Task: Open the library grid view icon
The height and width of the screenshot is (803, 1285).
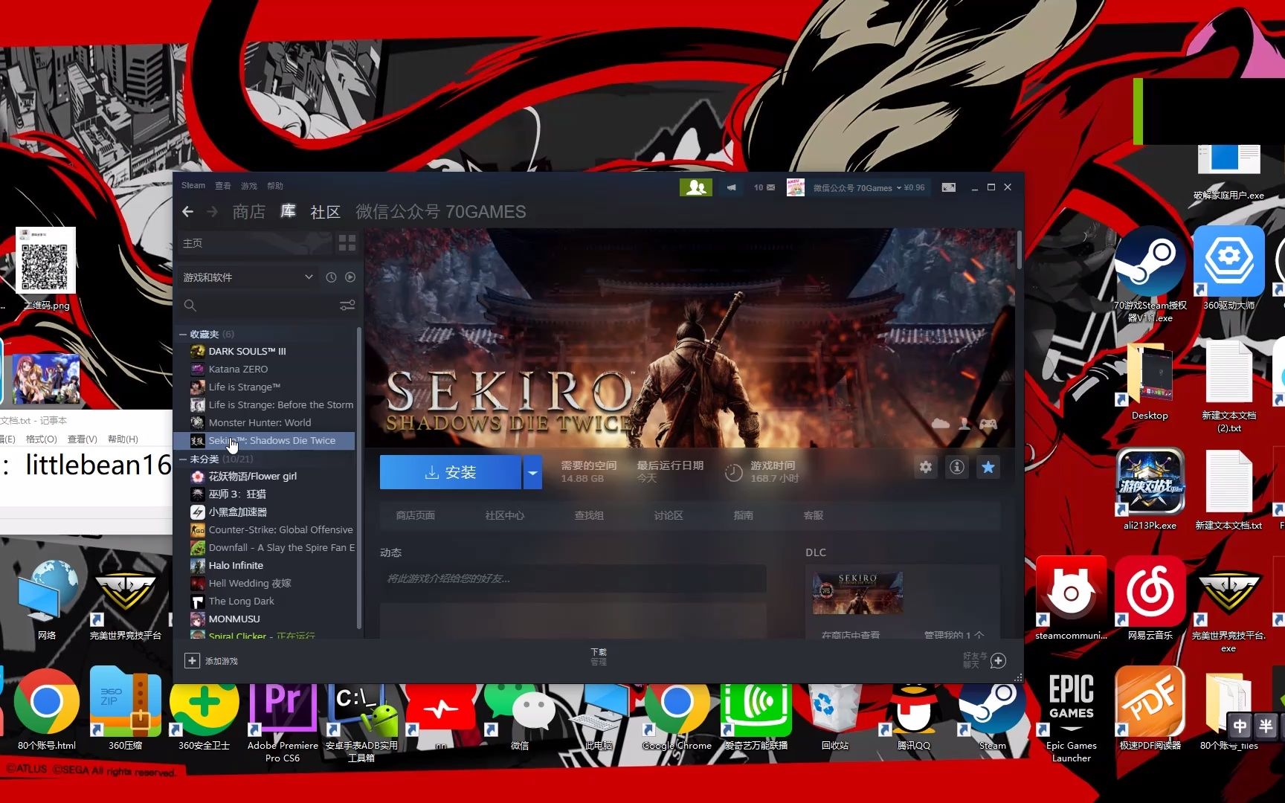Action: 347,242
